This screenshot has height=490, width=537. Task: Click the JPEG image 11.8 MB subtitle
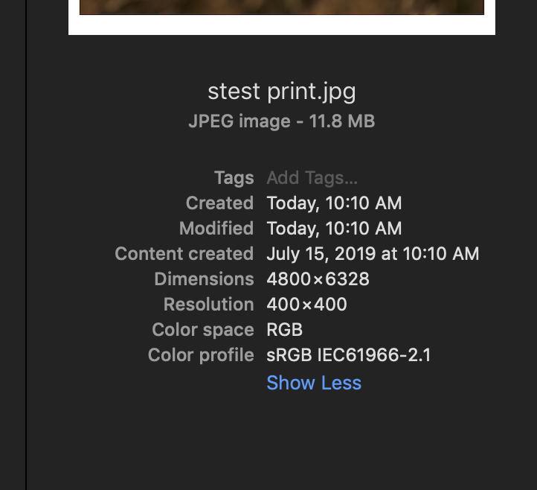tap(281, 121)
